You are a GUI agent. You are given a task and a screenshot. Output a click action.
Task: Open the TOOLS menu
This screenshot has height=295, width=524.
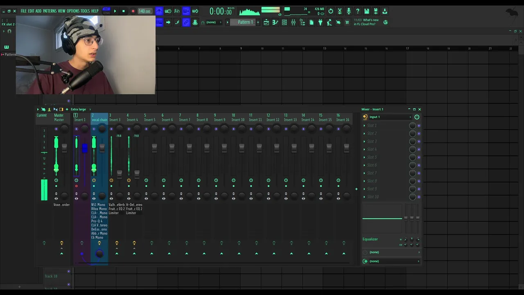[x=85, y=11]
